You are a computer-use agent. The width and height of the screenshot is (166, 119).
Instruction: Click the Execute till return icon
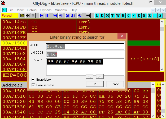pyautogui.click(x=80, y=16)
